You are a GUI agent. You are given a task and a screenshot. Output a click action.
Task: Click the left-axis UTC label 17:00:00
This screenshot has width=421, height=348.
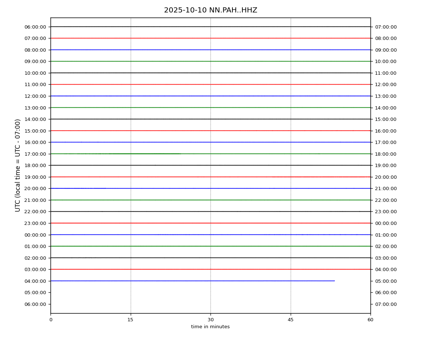click(x=35, y=154)
